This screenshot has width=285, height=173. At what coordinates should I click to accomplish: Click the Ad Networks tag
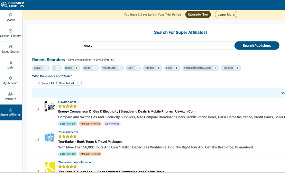pyautogui.click(x=112, y=124)
